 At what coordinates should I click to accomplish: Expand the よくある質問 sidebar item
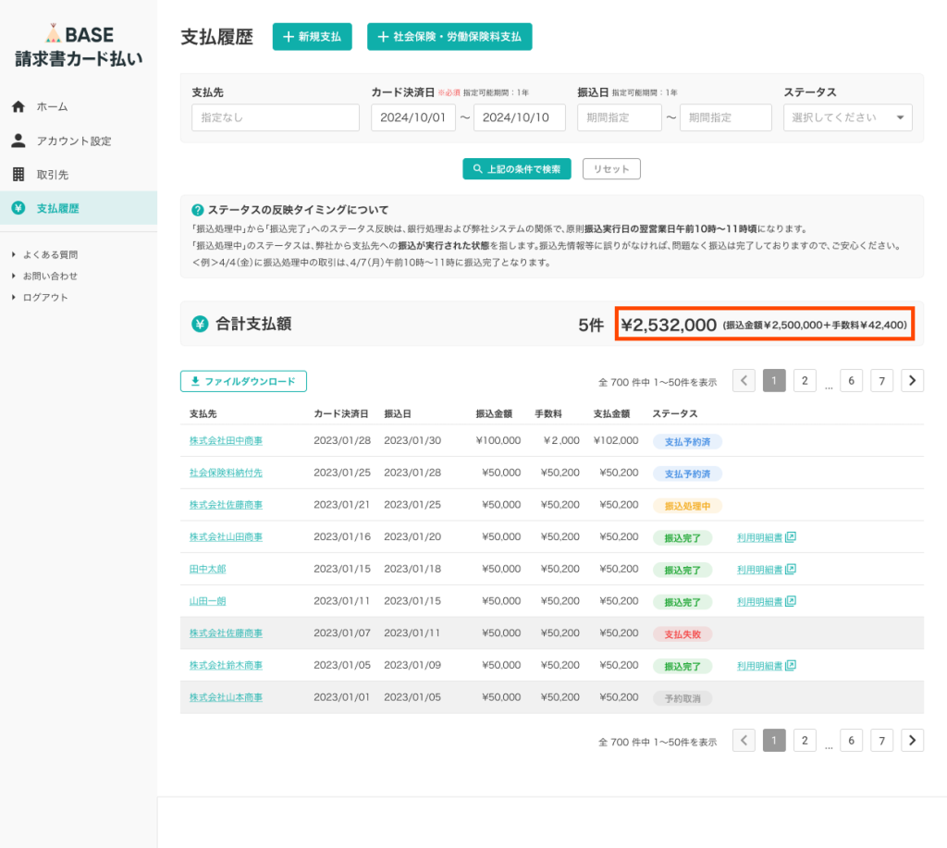click(x=50, y=254)
